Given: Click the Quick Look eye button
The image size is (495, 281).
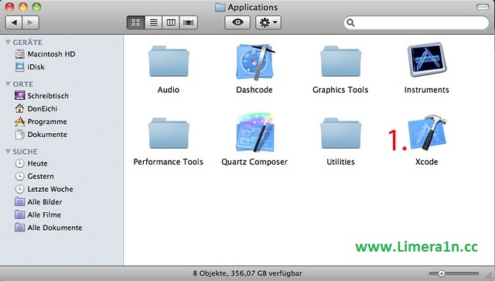Looking at the screenshot, I should [237, 22].
